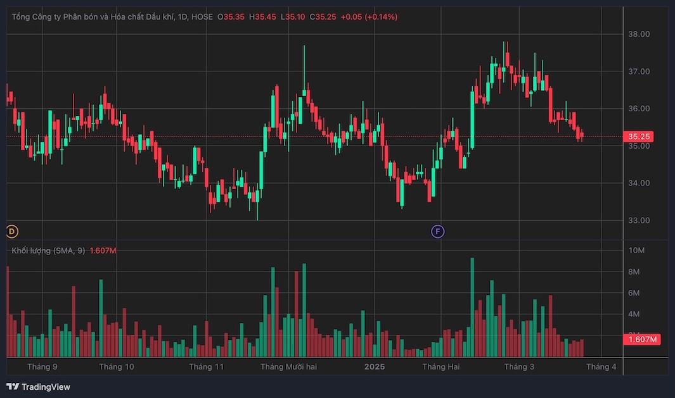This screenshot has width=675, height=398.
Task: Select the red 35.25 price label
Action: pyautogui.click(x=638, y=136)
